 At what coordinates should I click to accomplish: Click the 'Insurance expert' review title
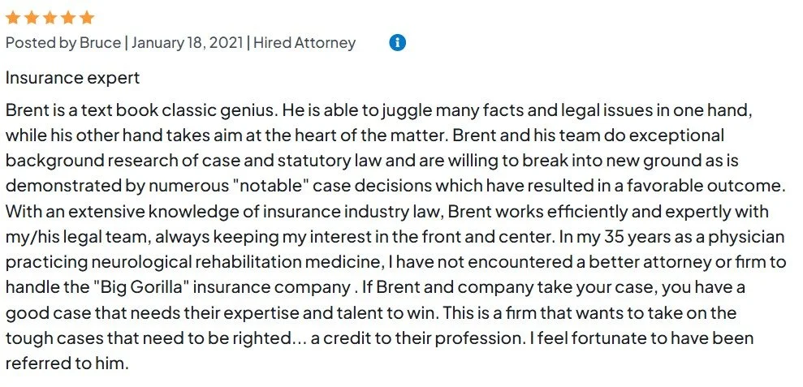pyautogui.click(x=72, y=78)
